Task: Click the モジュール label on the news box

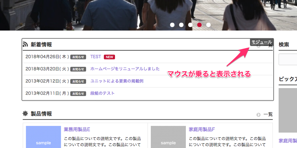Action: (x=261, y=42)
